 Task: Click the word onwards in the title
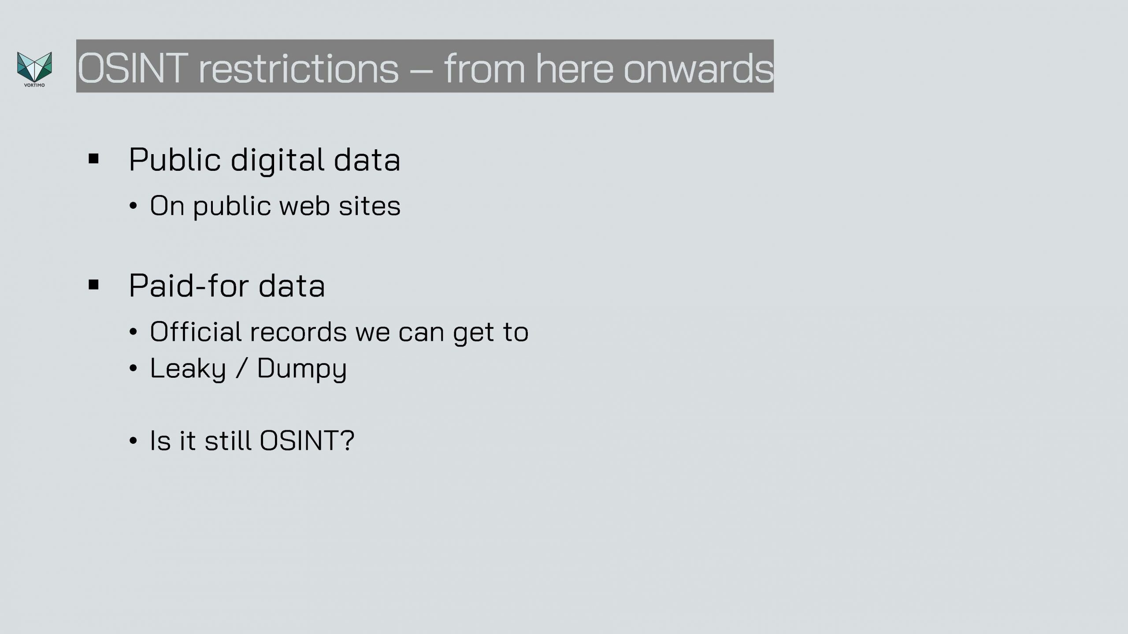698,68
